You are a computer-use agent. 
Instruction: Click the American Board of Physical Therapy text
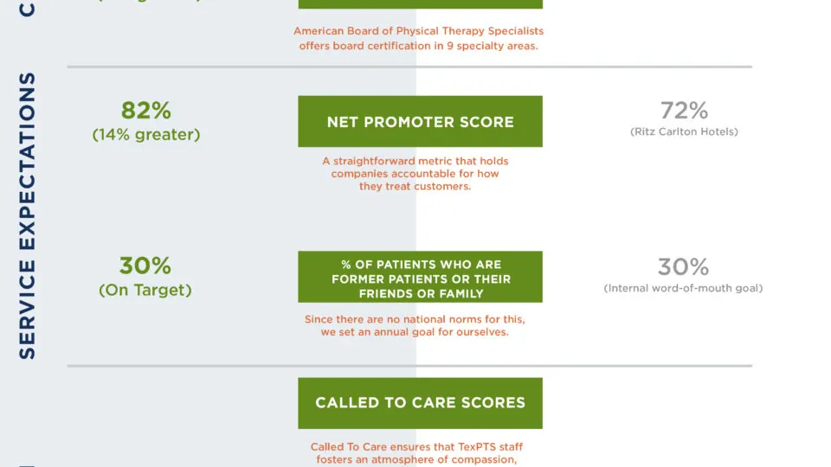418,31
